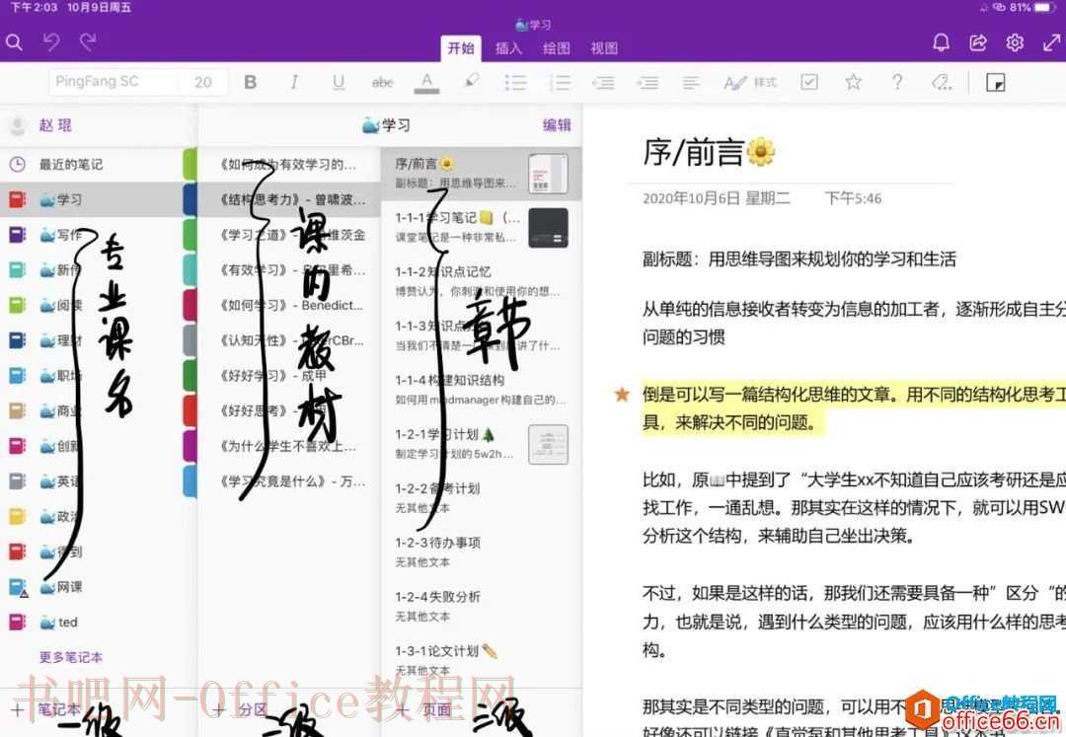Screen dimensions: 1066x737
Task: Click the note date 2020年10月6日
Action: click(717, 198)
